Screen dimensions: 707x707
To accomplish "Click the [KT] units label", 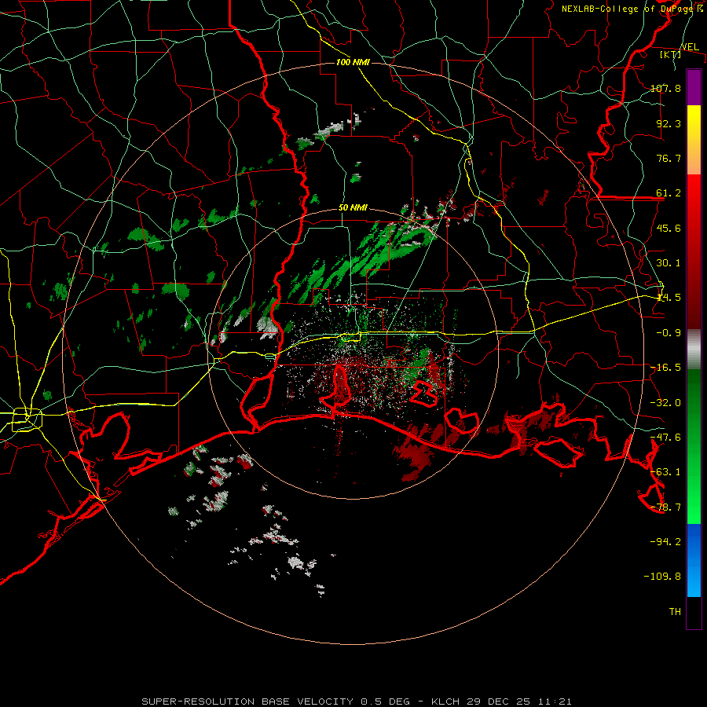I will tap(671, 54).
